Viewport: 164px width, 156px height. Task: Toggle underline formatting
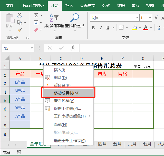[x=108, y=28]
